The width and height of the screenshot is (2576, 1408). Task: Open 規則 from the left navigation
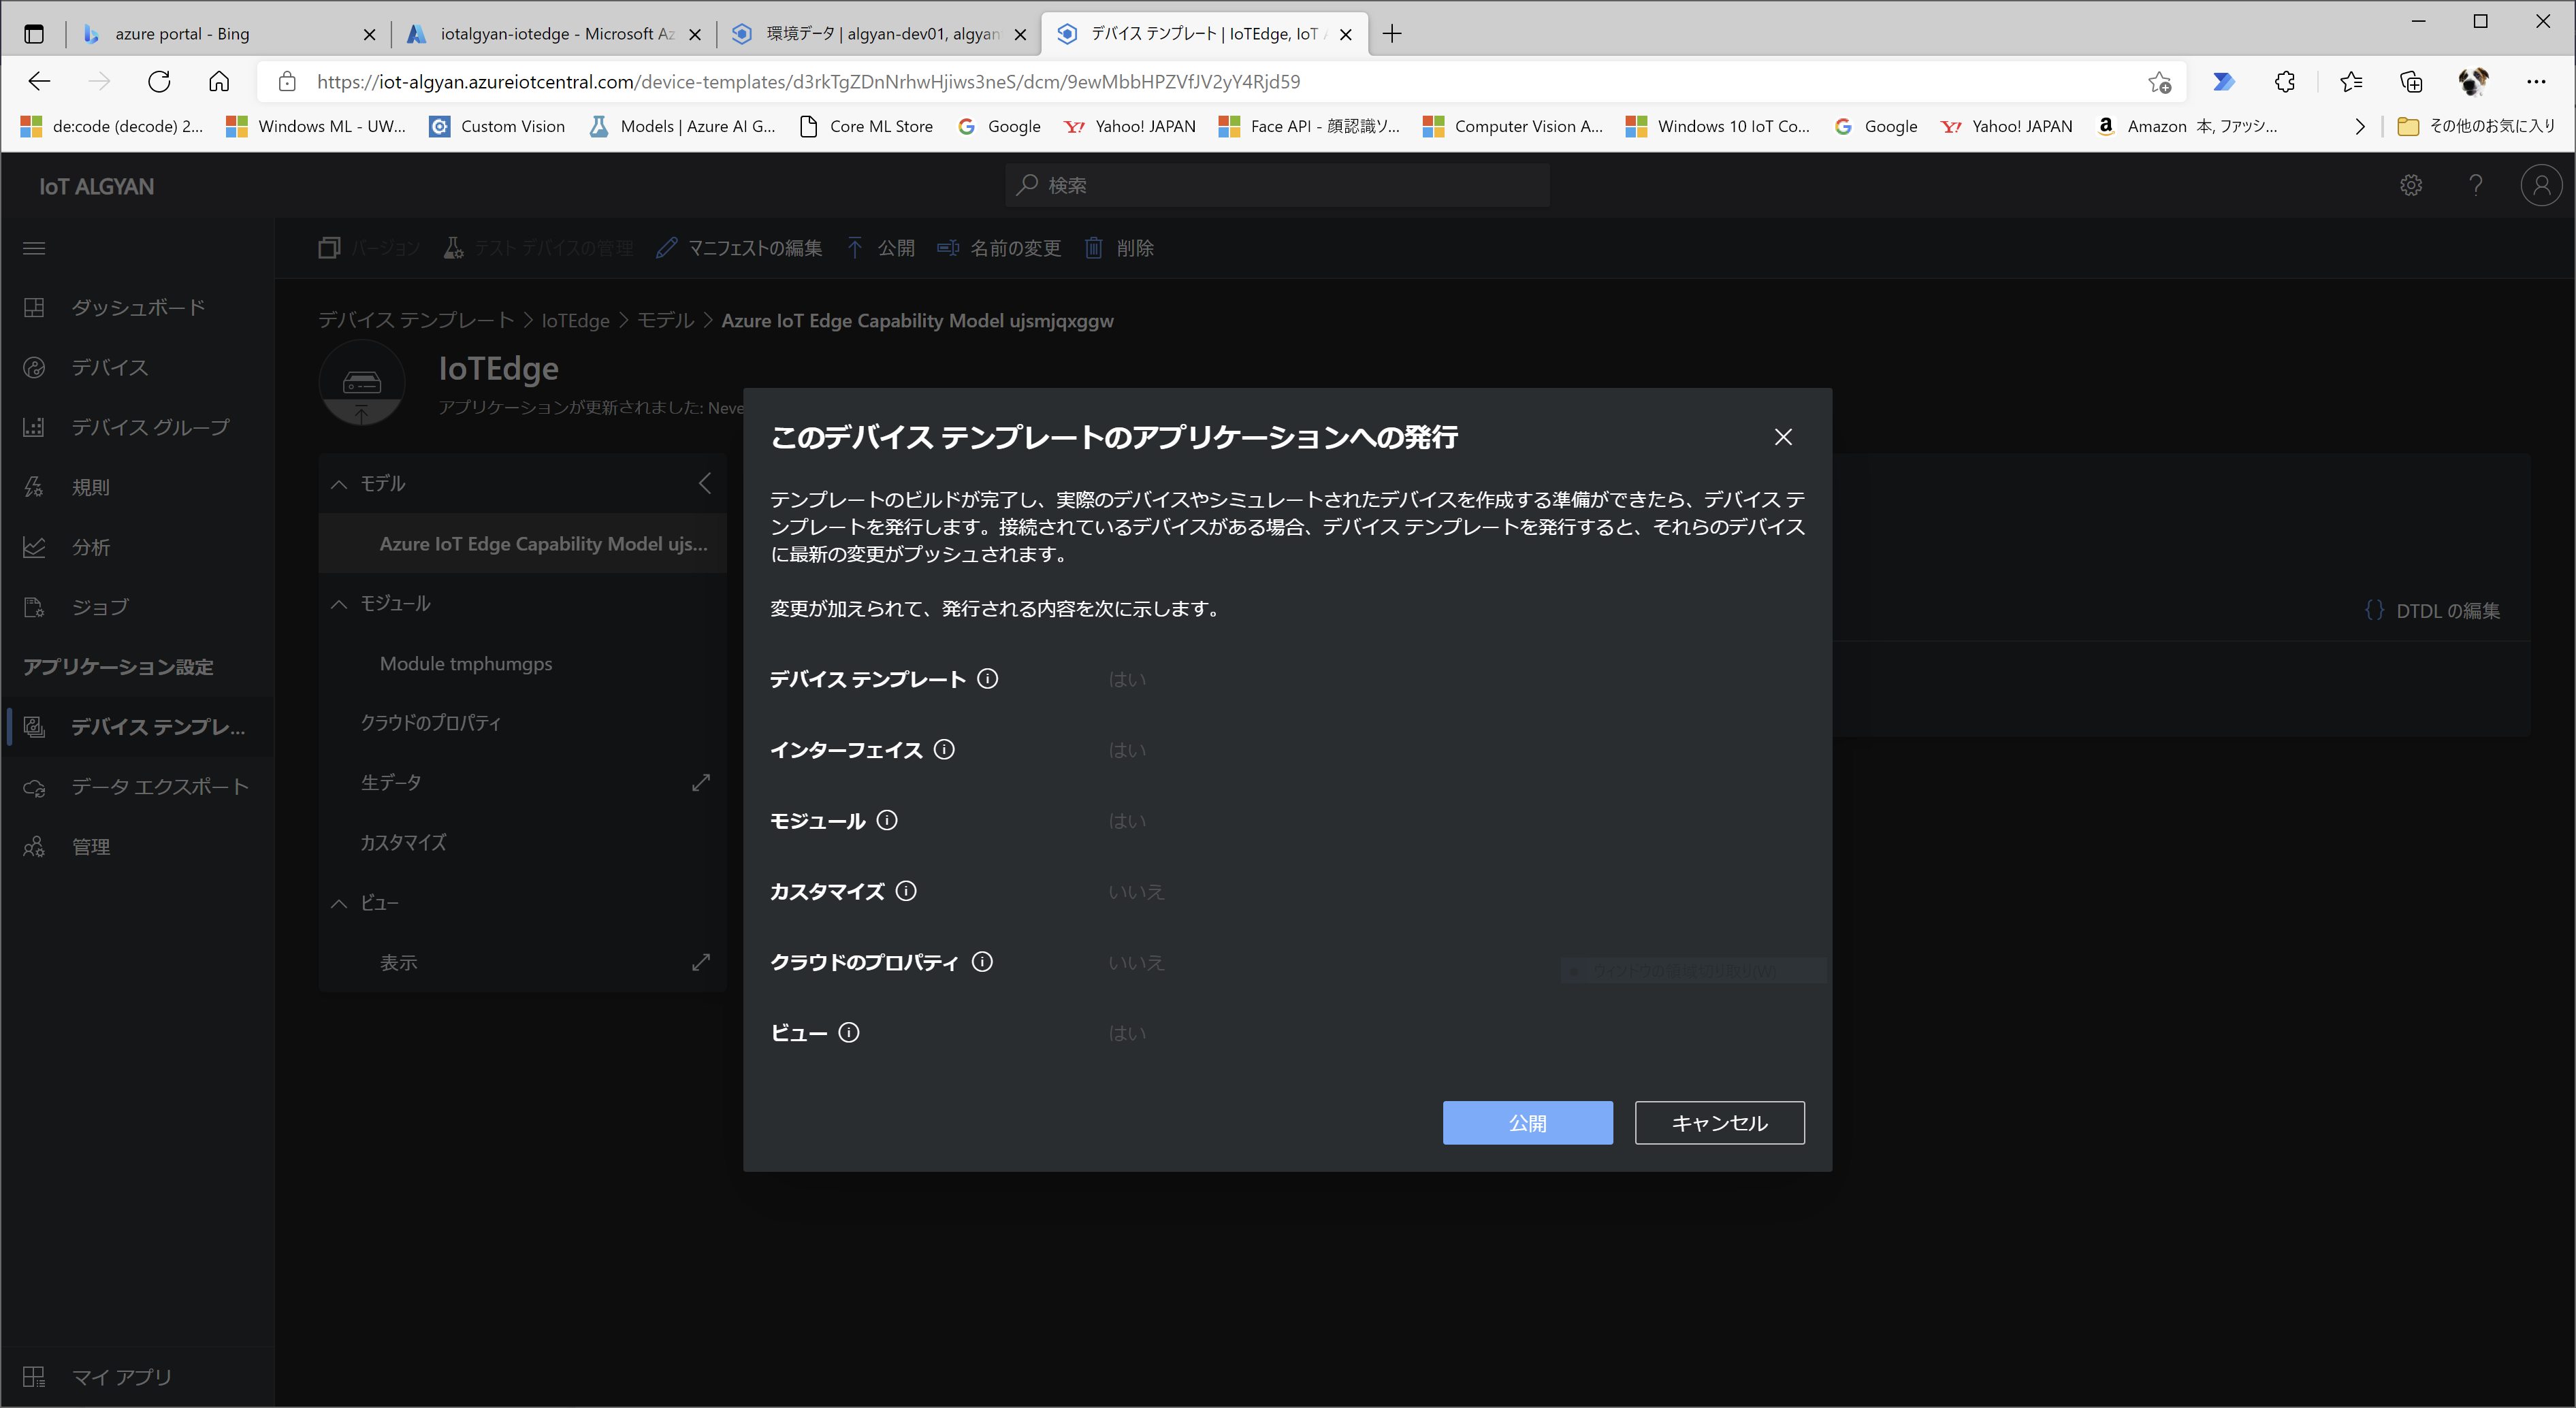(90, 487)
